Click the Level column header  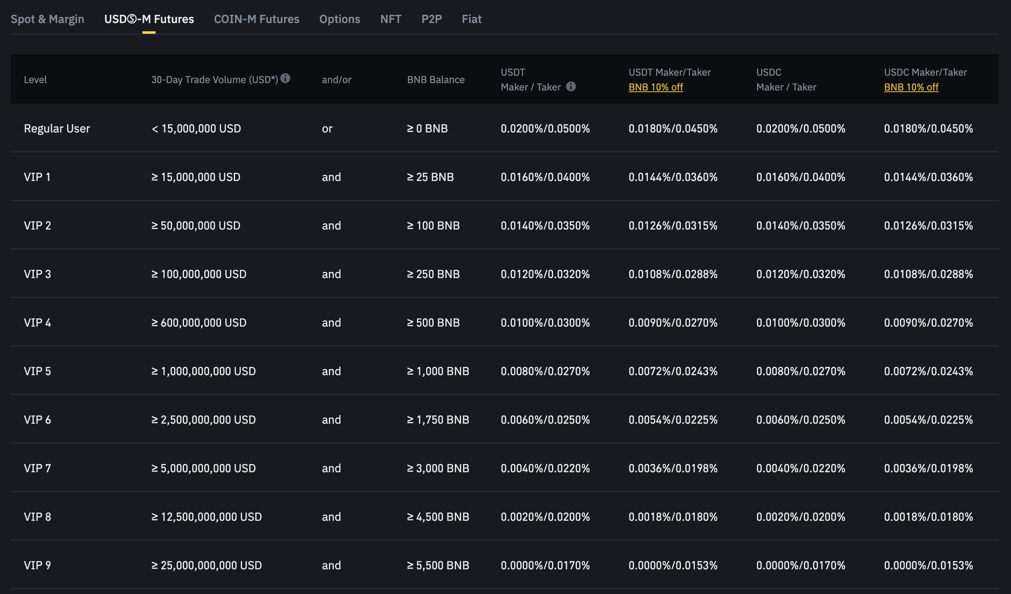pos(35,79)
